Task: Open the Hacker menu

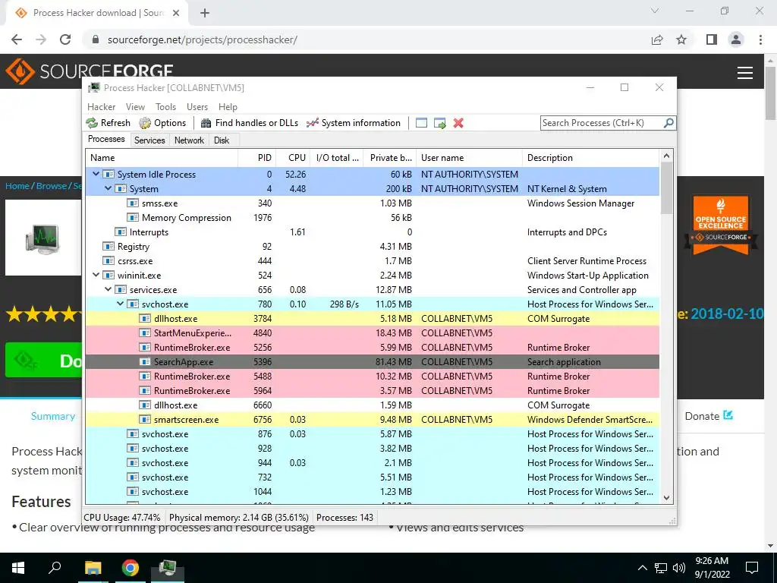Action: pyautogui.click(x=101, y=107)
